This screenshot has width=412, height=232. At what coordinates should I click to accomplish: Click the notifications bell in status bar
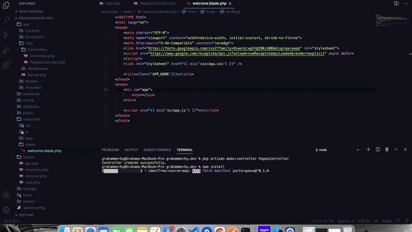[x=407, y=221]
